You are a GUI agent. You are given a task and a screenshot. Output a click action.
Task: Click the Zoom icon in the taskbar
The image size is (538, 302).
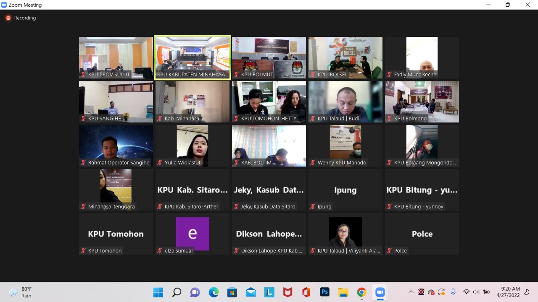pyautogui.click(x=380, y=292)
